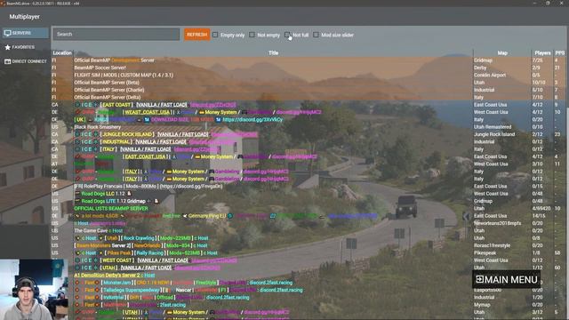
Task: Select Talladega Superspeedway Nascar row
Action: 309,290
